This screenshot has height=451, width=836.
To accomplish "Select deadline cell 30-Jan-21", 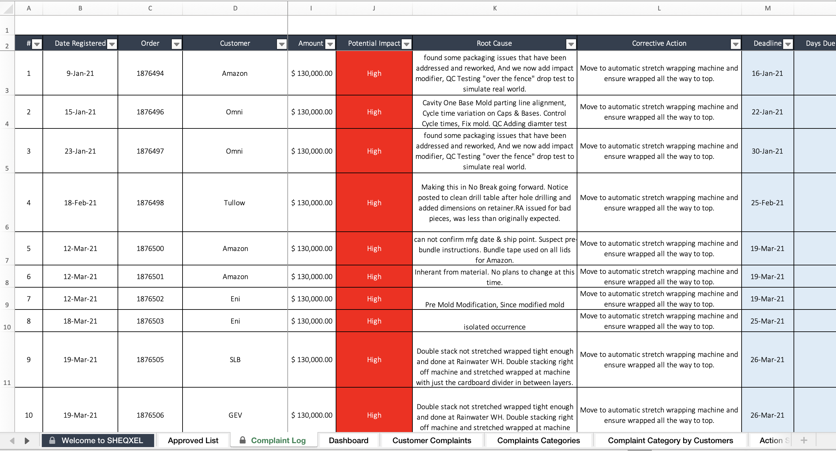I will coord(768,151).
